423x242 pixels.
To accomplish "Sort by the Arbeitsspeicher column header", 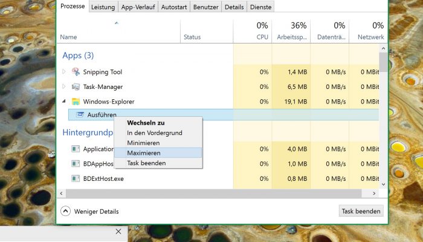I will coord(291,31).
